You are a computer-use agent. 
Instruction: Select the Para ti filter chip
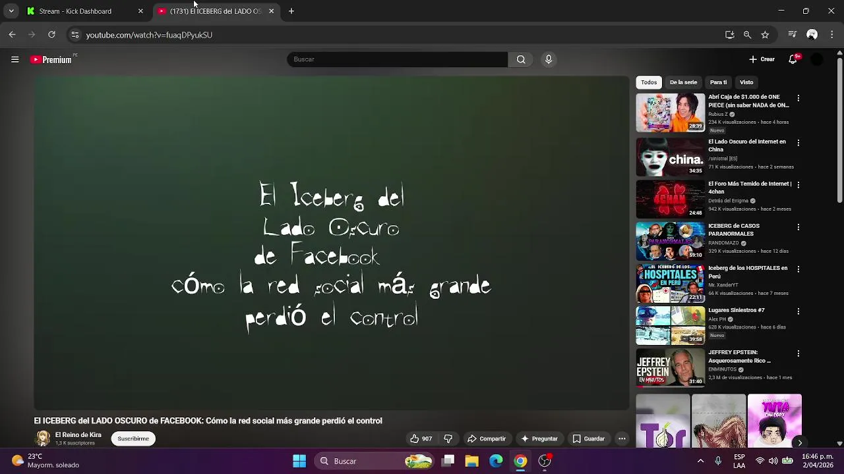click(x=718, y=82)
